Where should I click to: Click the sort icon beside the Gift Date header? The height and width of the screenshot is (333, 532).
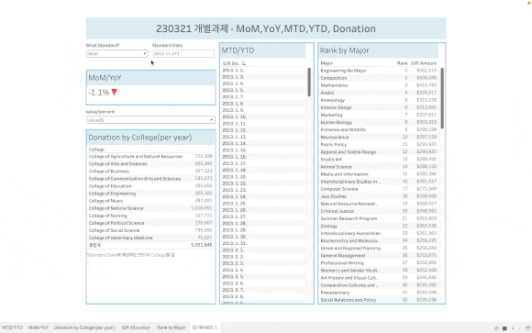click(x=244, y=63)
